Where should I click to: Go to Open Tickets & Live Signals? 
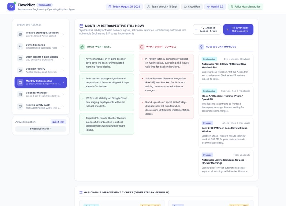[41, 58]
